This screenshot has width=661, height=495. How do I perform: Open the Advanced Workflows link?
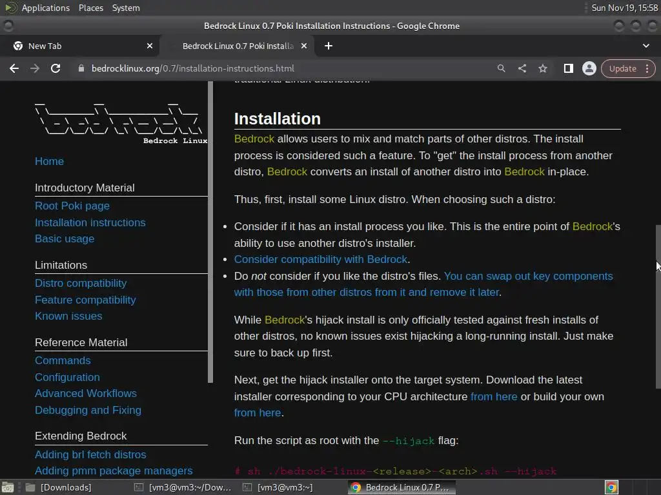[x=86, y=393]
